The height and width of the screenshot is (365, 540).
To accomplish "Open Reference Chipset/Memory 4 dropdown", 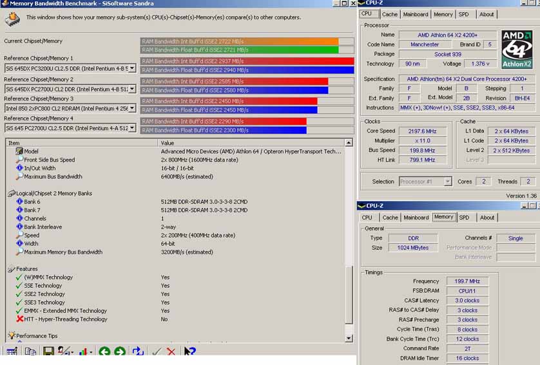I will pos(132,128).
